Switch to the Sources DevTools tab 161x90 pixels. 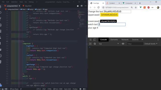pyautogui.click(x=135, y=39)
